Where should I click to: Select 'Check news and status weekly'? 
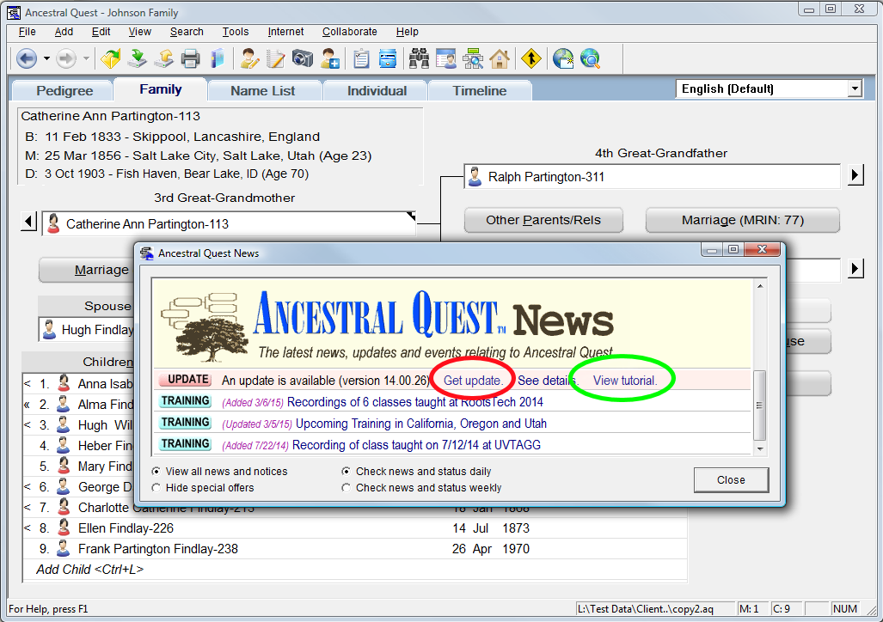point(346,488)
